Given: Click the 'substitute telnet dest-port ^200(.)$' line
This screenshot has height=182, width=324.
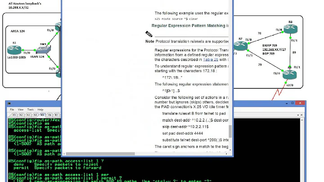Looking at the screenshot, I should pos(195,140).
